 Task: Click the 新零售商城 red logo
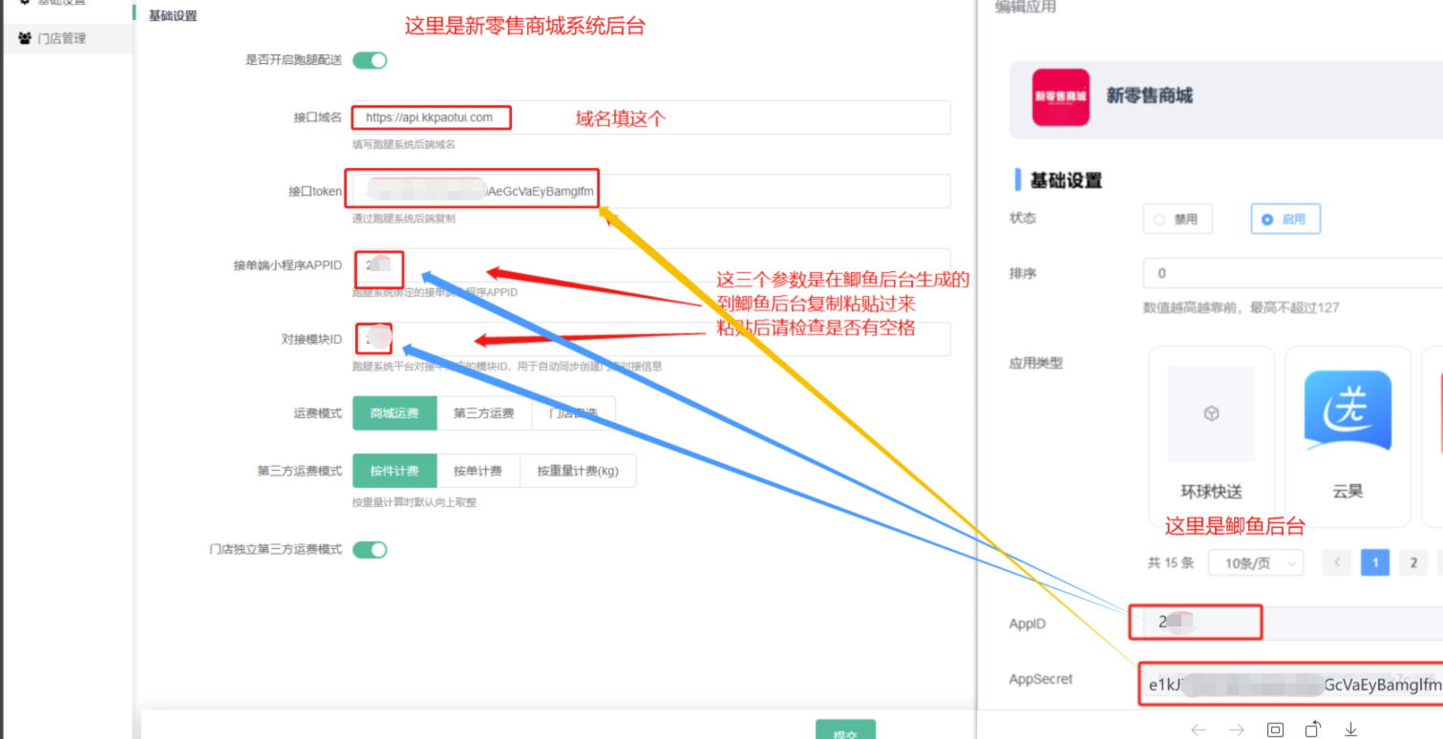click(1060, 97)
